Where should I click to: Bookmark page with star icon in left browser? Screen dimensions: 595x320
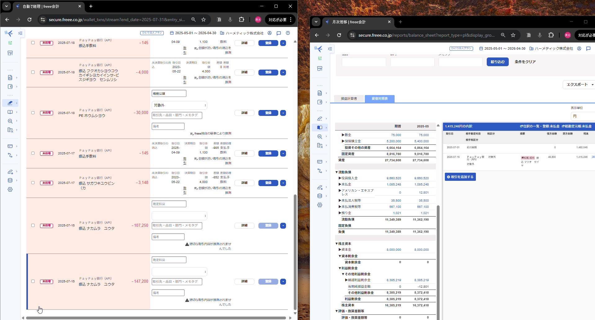coord(204,20)
